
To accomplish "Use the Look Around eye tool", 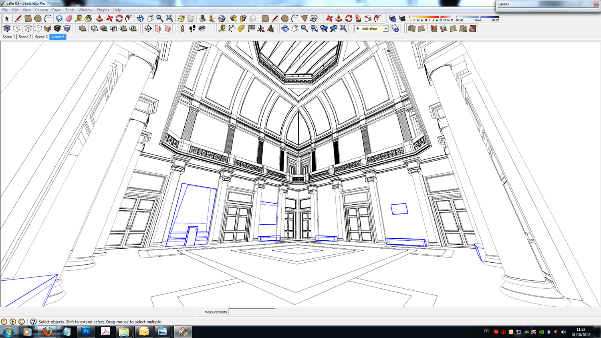I will (202, 28).
